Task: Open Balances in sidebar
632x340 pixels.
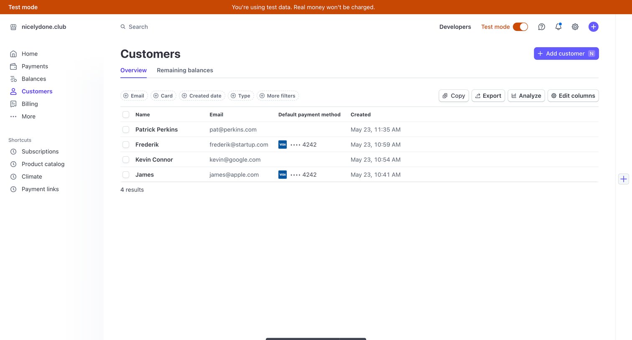Action: pyautogui.click(x=34, y=79)
